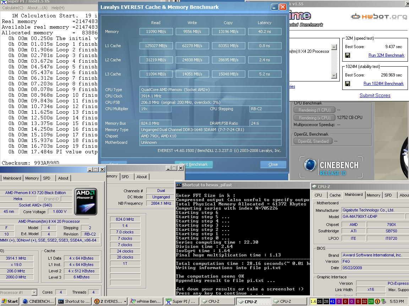Open the Windows Start menu
Viewport: 409px width, 306px height.
tap(10, 301)
